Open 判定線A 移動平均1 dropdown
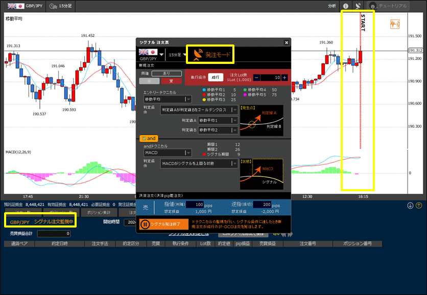The image size is (427, 295). (218, 121)
